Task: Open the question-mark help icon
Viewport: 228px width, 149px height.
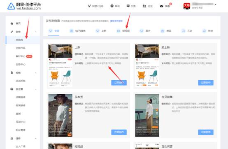Action: pos(112,6)
